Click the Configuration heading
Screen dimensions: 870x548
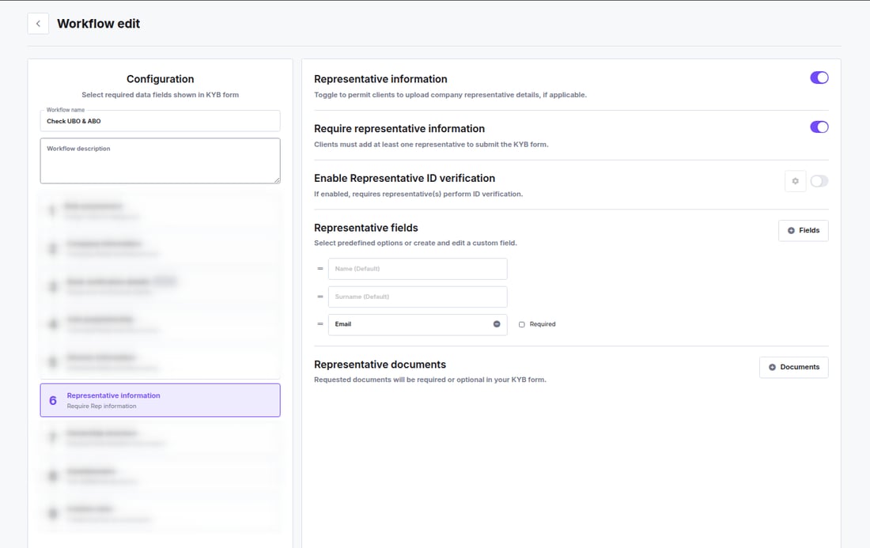161,79
